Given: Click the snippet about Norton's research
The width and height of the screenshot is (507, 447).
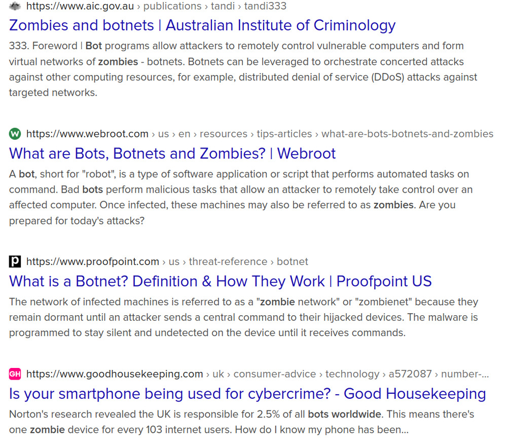Looking at the screenshot, I should 241,422.
